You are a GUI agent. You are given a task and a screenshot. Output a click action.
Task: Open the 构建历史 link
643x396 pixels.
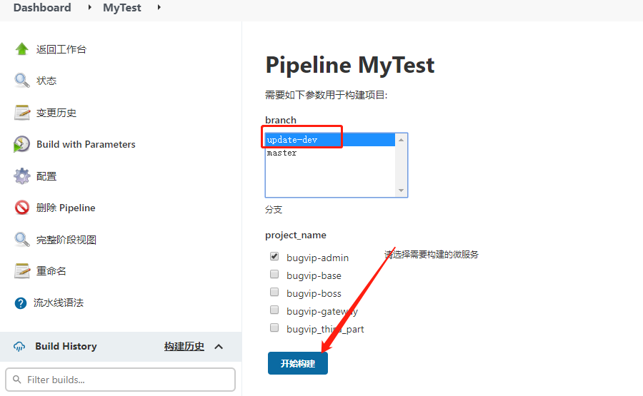coord(184,347)
